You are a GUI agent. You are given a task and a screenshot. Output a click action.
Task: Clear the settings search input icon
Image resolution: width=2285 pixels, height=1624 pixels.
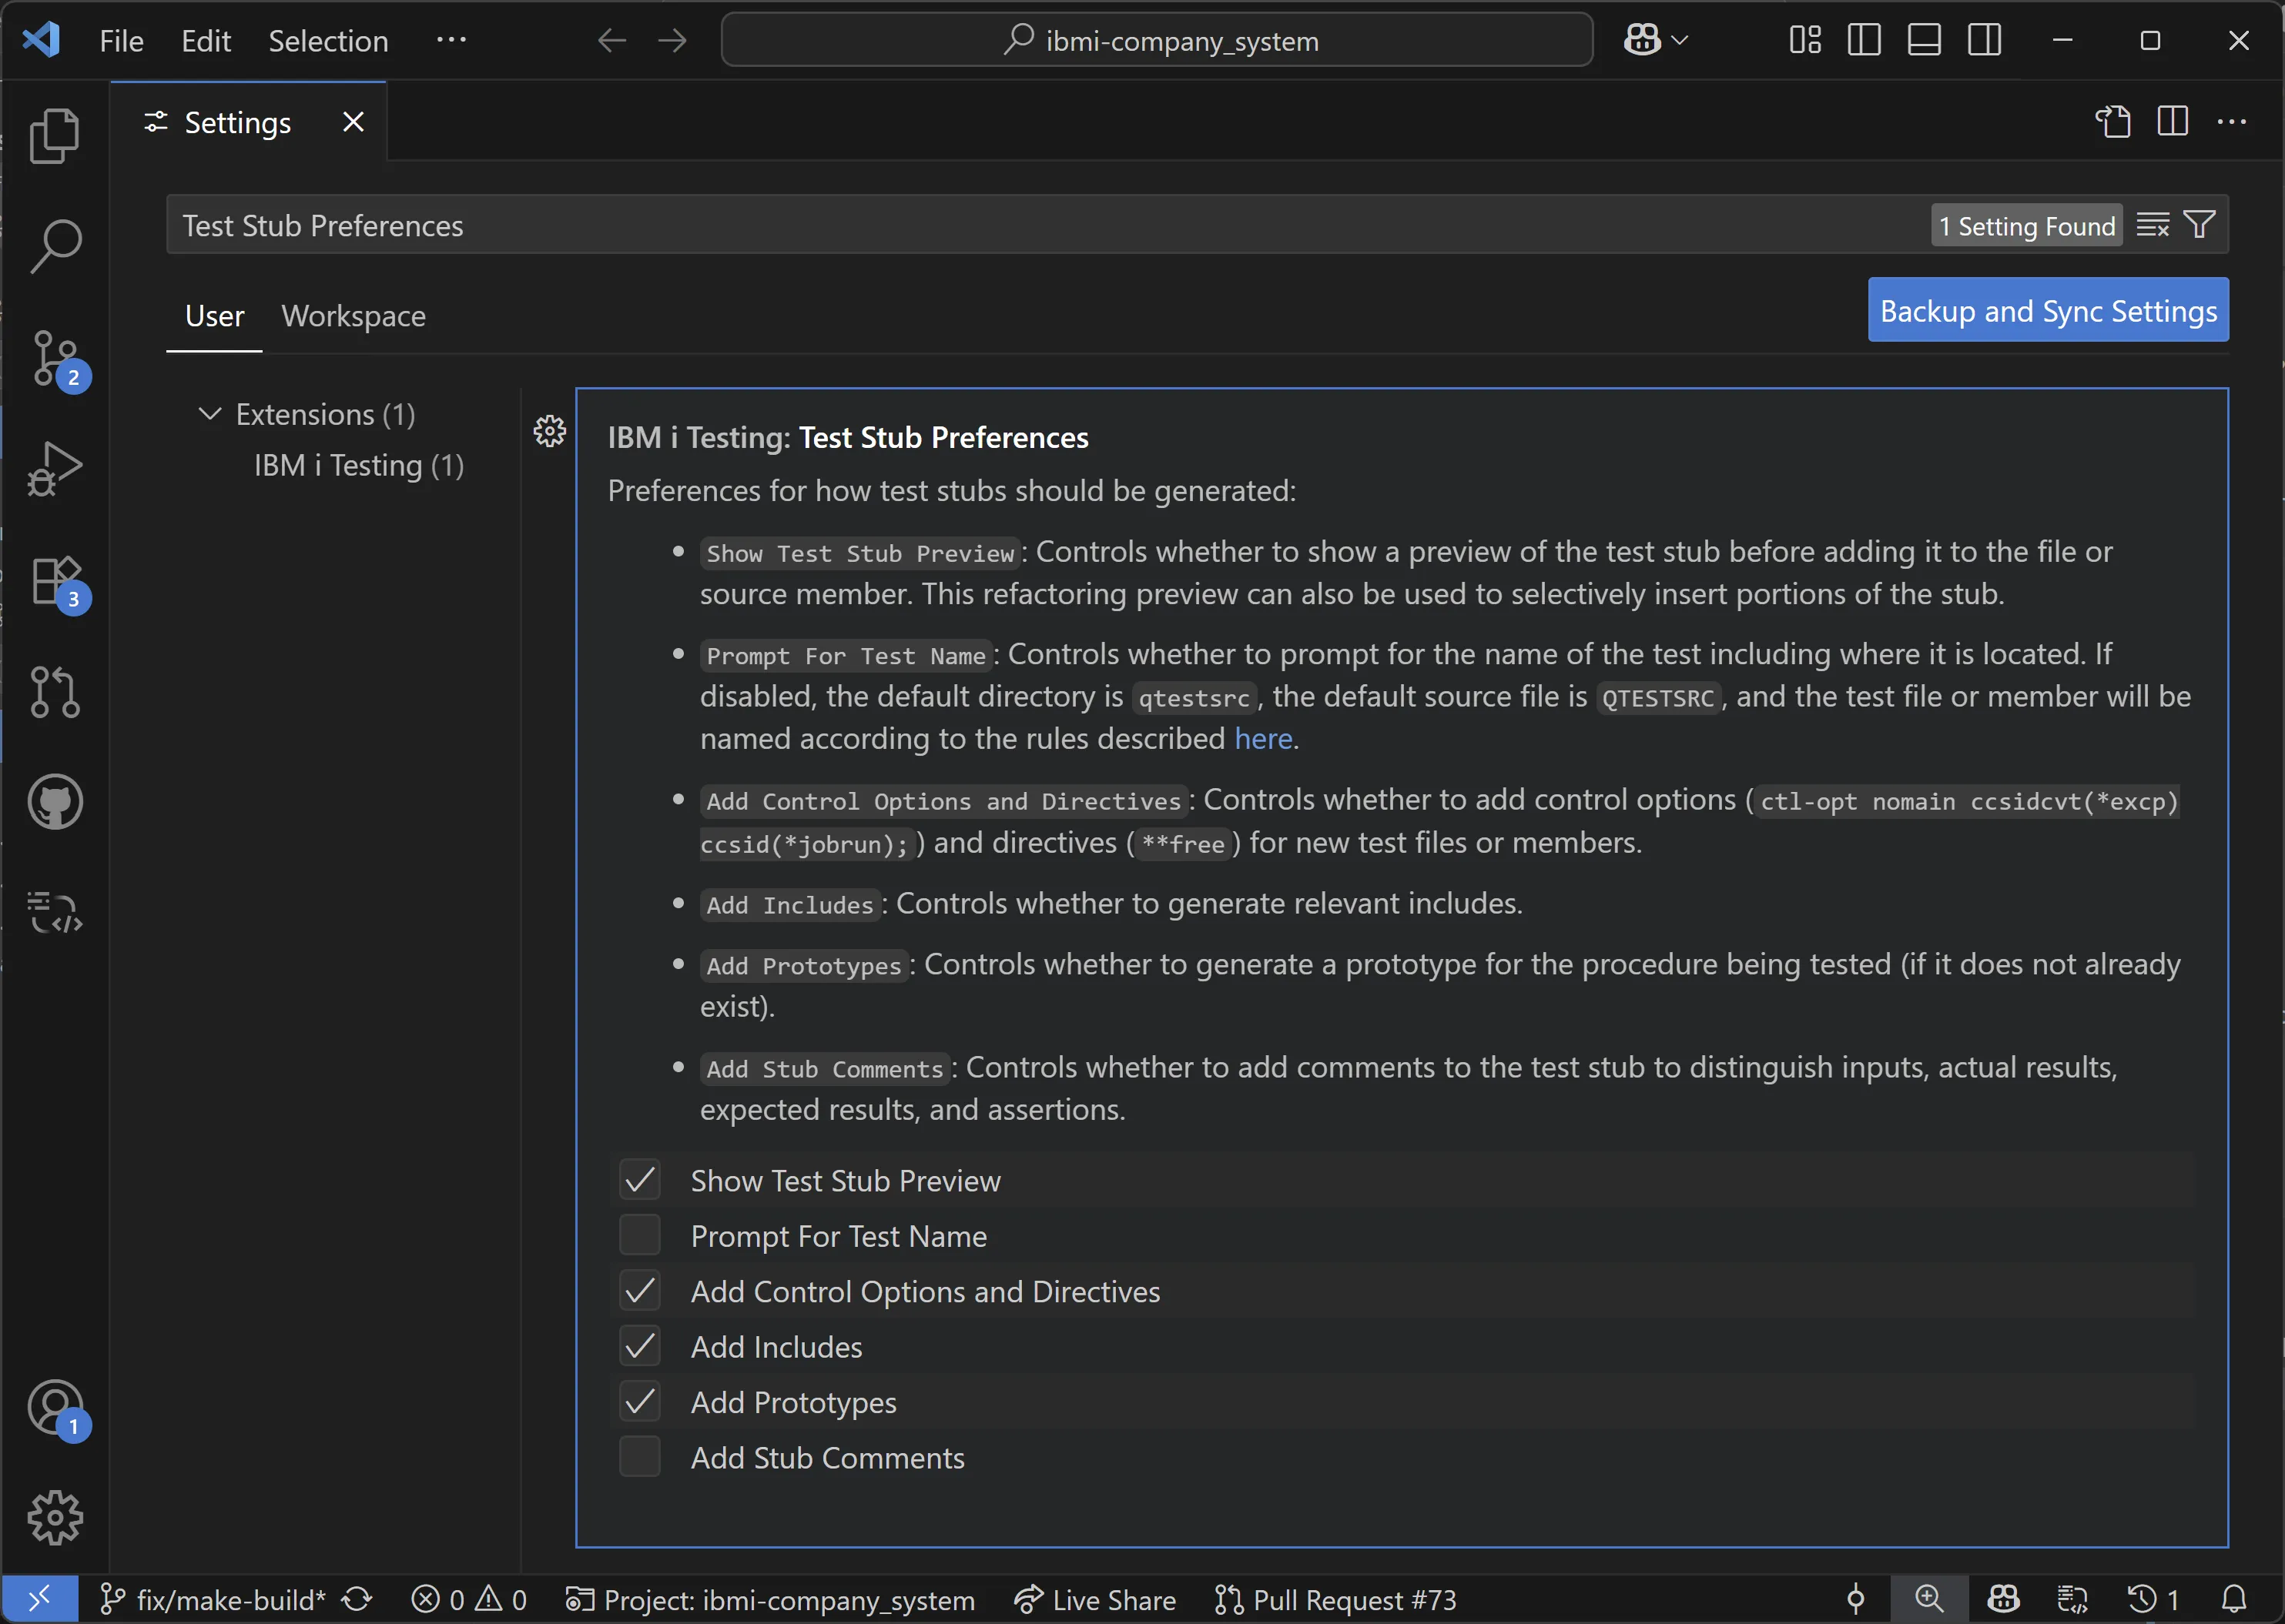pos(2153,225)
